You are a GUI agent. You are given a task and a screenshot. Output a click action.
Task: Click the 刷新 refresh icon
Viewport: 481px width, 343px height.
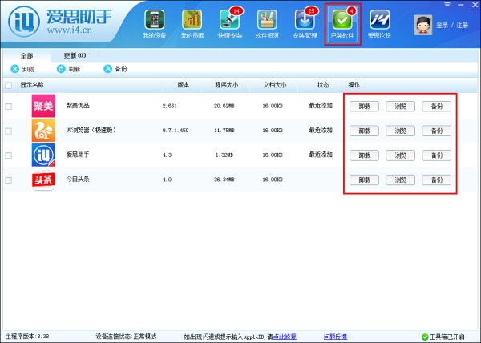[61, 69]
